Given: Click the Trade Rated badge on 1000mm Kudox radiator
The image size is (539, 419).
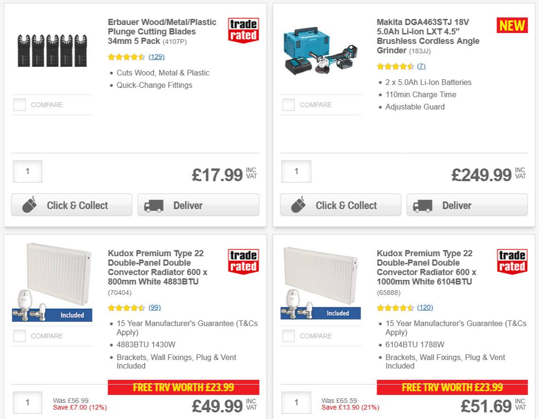Looking at the screenshot, I should click(x=512, y=261).
